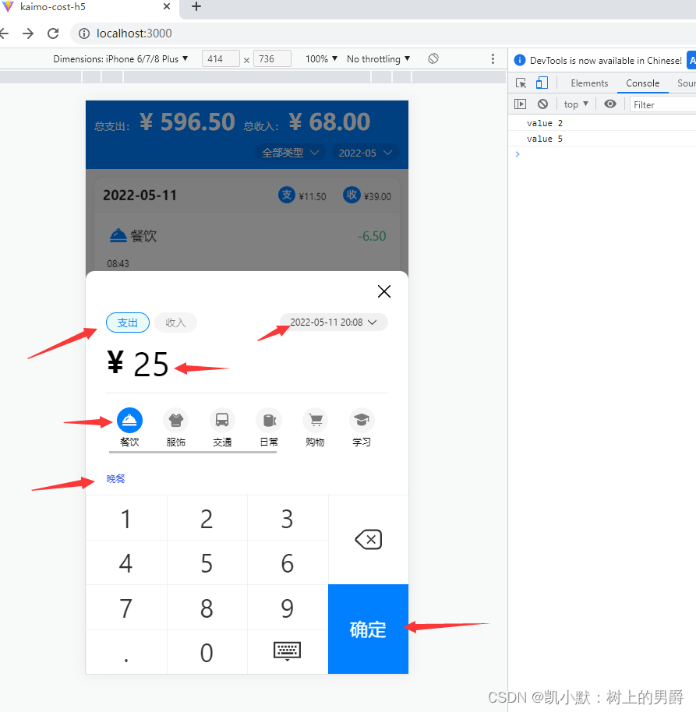
Task: Click the clear console icon
Action: coord(543,104)
